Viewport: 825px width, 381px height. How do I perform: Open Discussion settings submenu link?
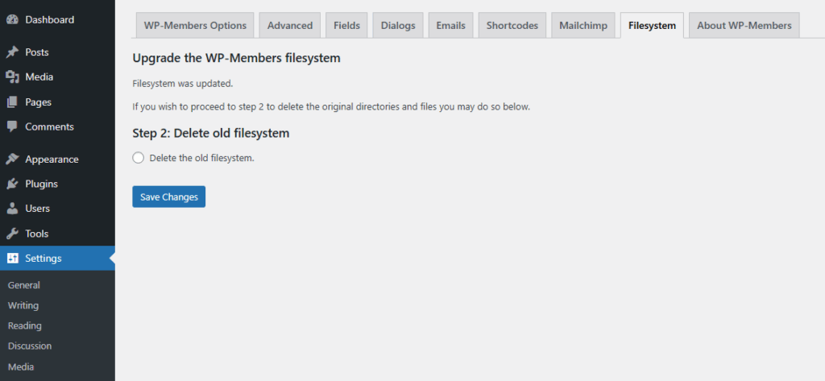pyautogui.click(x=30, y=346)
